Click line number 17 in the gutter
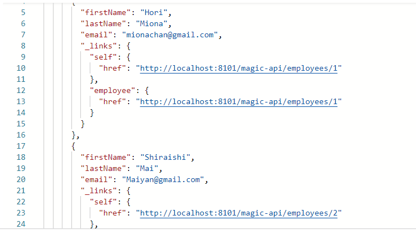This screenshot has width=416, height=230. pyautogui.click(x=21, y=146)
